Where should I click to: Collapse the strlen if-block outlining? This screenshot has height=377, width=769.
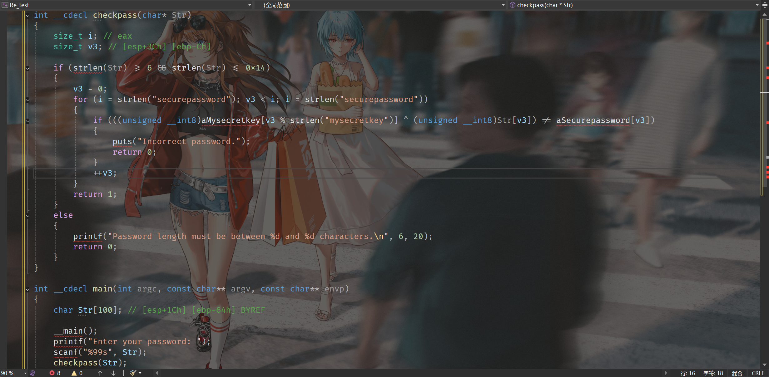pyautogui.click(x=28, y=68)
